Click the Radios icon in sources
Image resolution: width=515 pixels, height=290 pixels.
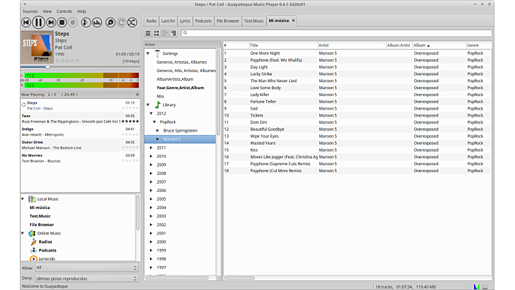[32, 242]
